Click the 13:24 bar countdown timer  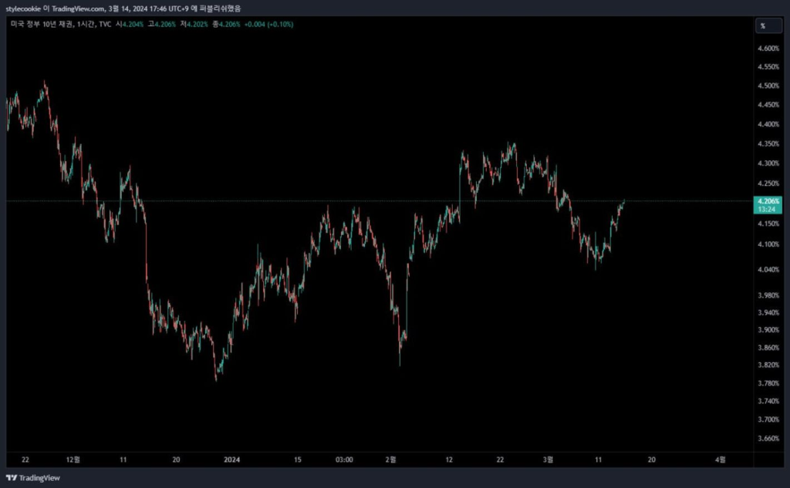click(x=768, y=209)
